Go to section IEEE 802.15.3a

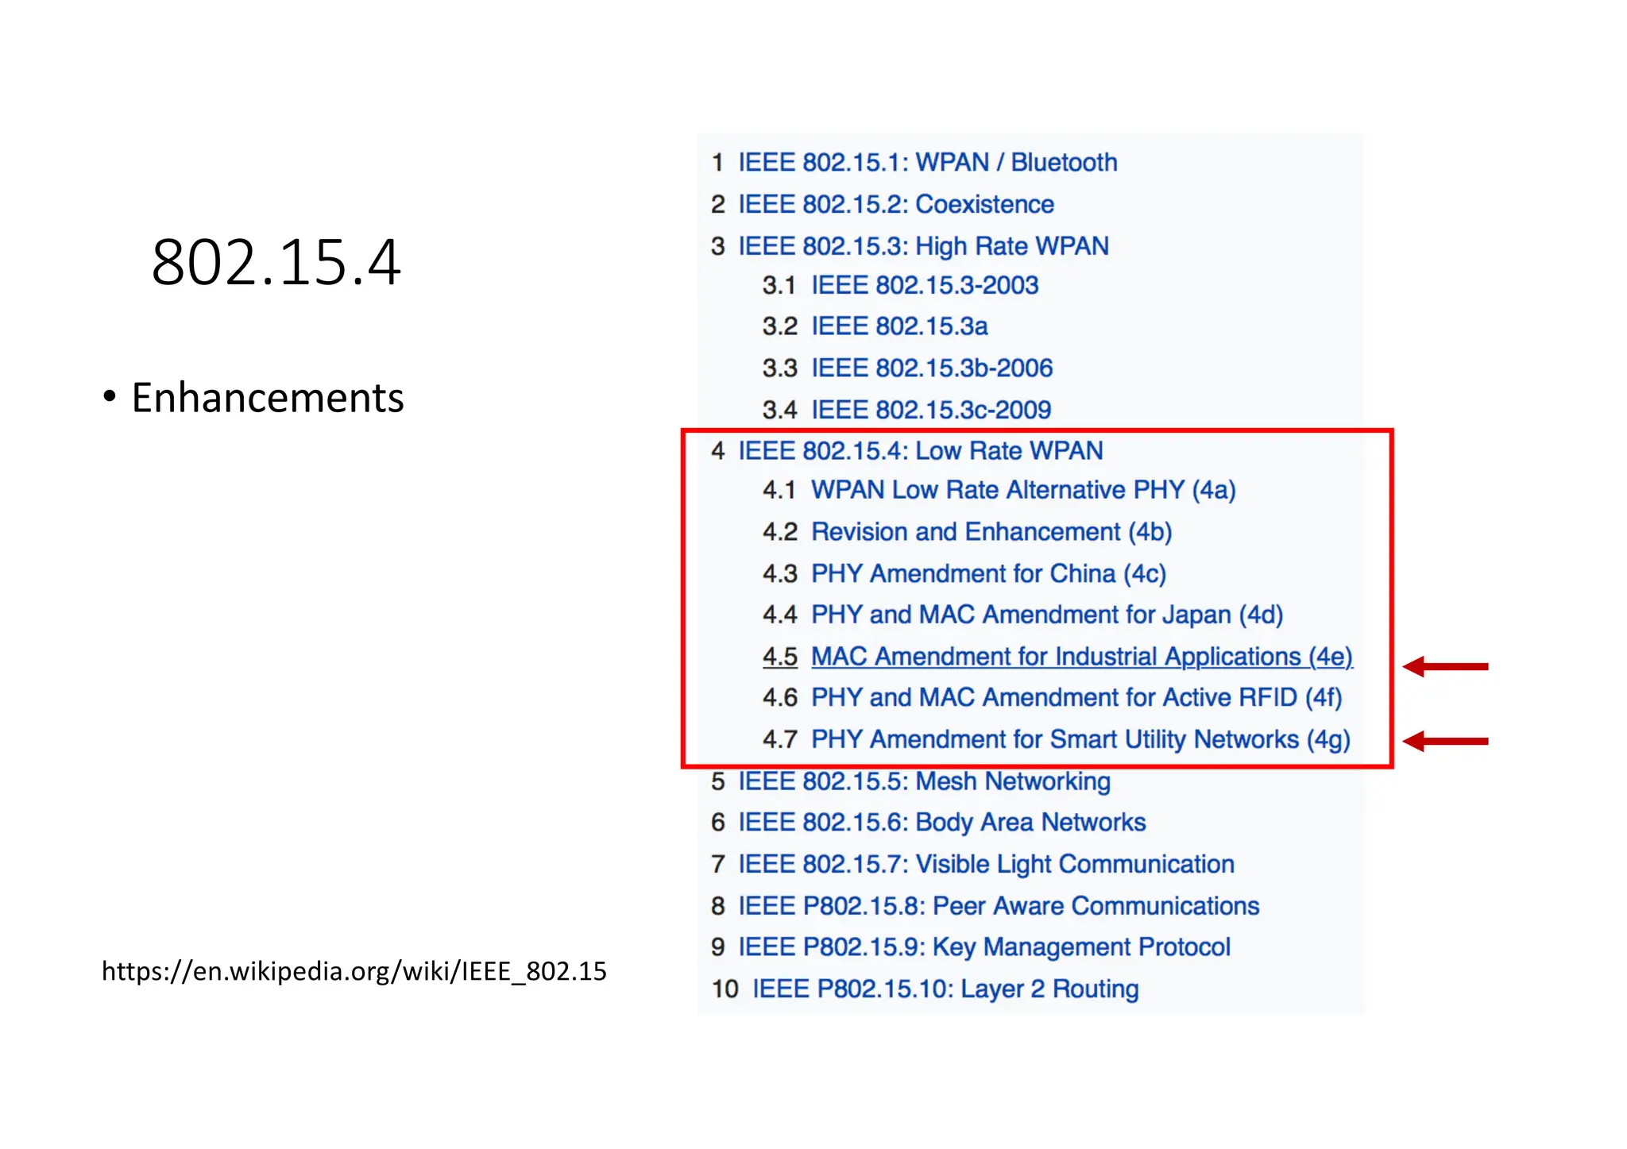[x=899, y=326]
